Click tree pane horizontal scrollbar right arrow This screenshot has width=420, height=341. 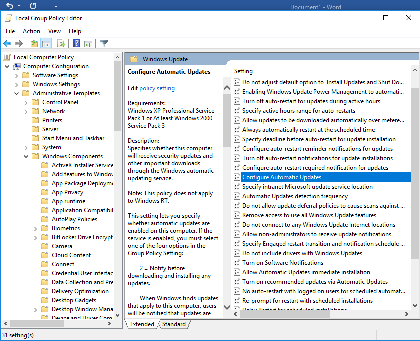109,324
